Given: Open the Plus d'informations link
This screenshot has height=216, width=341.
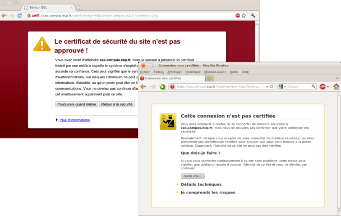Looking at the screenshot, I should pos(74,120).
